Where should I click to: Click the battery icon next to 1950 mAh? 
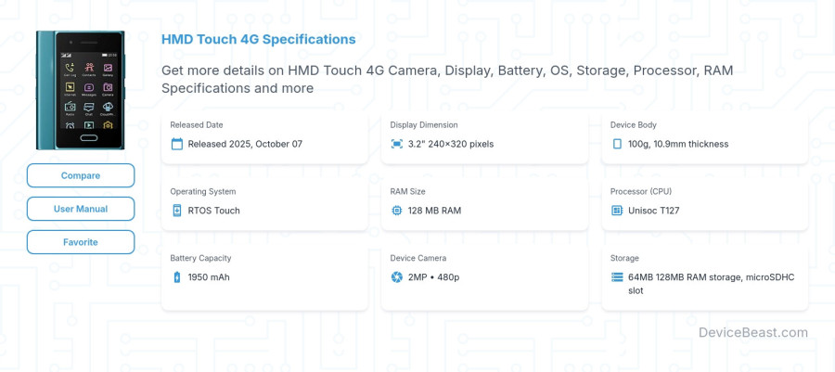177,276
